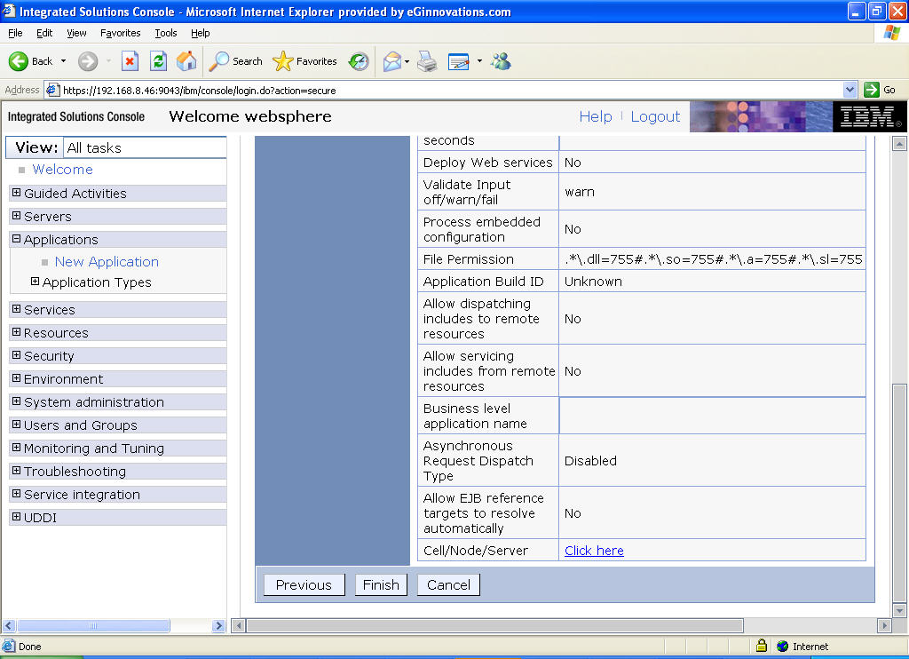This screenshot has height=659, width=909.
Task: Open the Home page icon
Action: [x=186, y=61]
